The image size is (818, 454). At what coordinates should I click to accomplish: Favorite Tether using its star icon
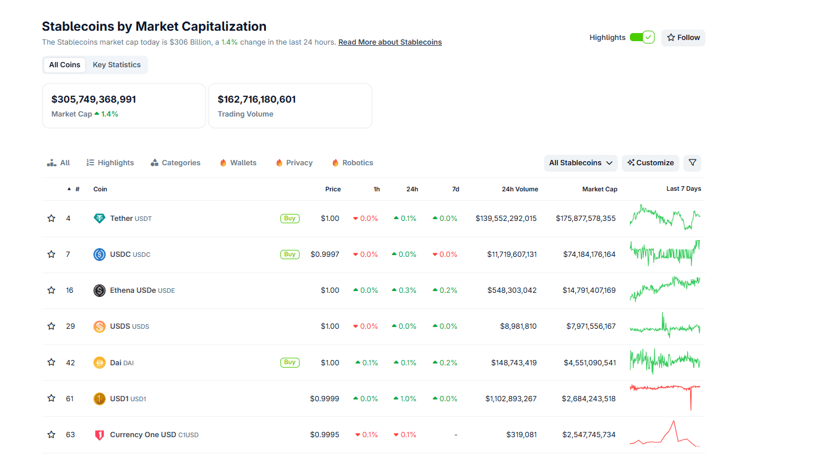coord(51,218)
